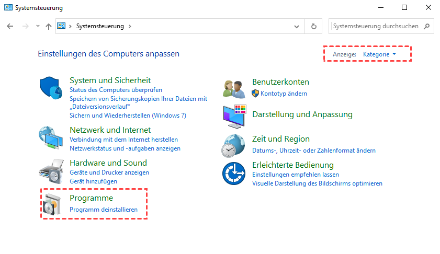Click the Programme disc box icon
This screenshot has width=440, height=254.
[x=51, y=205]
